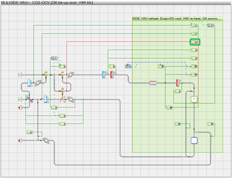Click the IDDE VAV-reheat group title
This screenshot has width=232, height=178.
coord(175,18)
